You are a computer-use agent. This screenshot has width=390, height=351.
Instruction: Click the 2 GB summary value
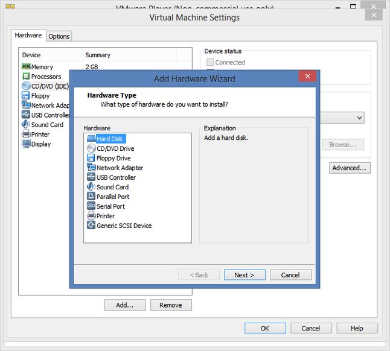92,67
